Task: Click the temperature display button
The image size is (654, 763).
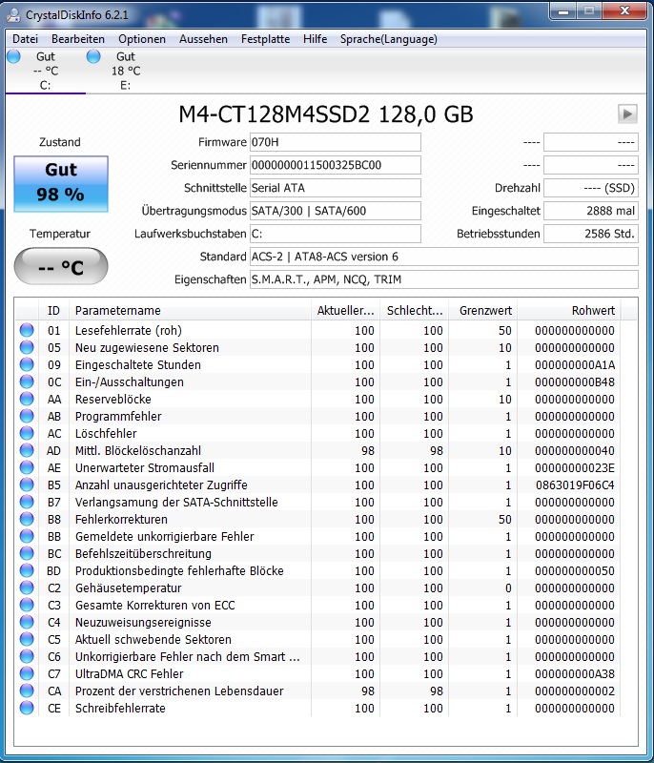Action: click(61, 266)
